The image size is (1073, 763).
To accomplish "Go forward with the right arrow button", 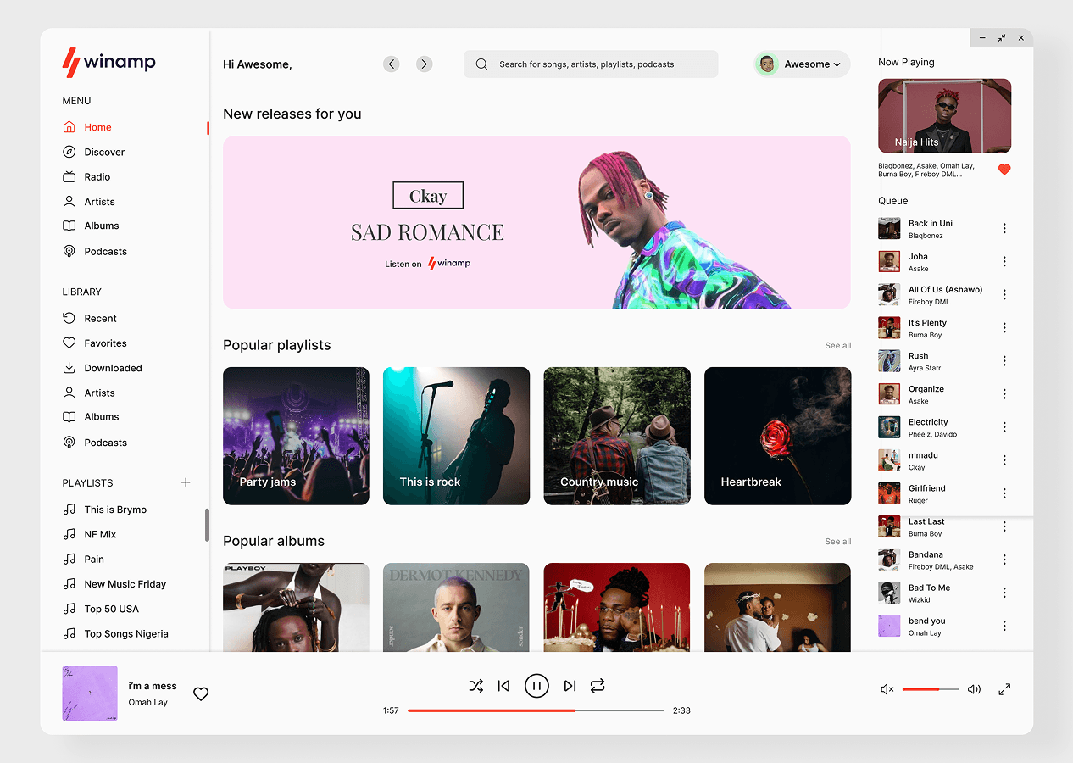I will coord(425,64).
